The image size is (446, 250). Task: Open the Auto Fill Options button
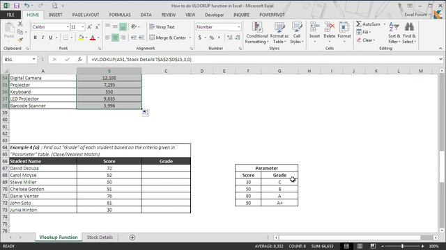point(146,112)
